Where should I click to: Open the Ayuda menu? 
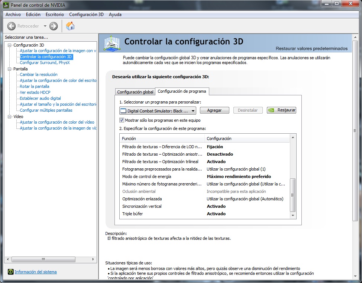(115, 15)
